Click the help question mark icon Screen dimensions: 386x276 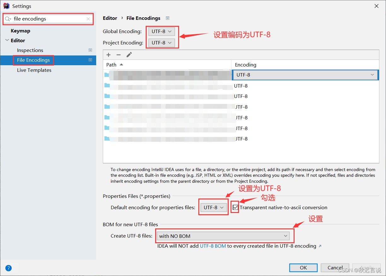pyautogui.click(x=8, y=268)
